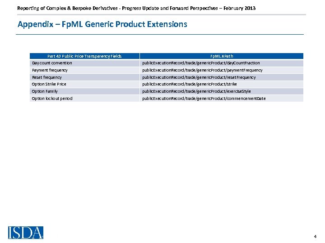Image resolution: width=325 pixels, height=243 pixels.
Task: Select the 'Day count convention' cell
Action: click(x=84, y=63)
